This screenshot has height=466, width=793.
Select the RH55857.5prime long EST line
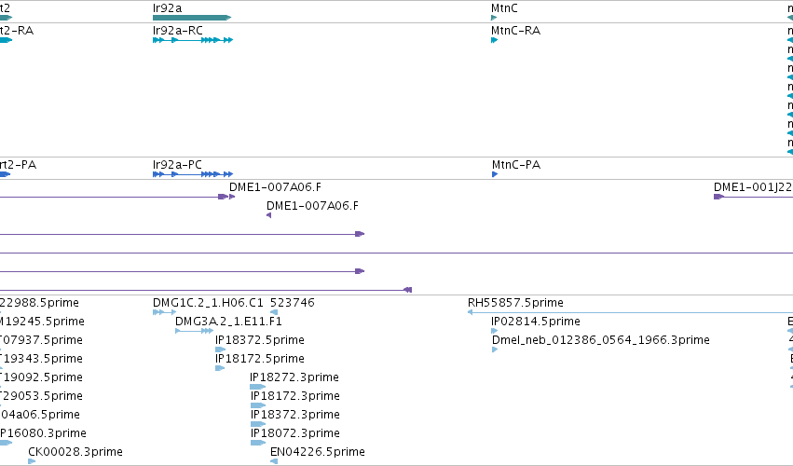tap(630, 312)
